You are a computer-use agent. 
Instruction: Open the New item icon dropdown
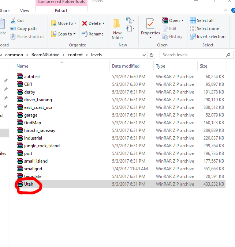point(130,20)
